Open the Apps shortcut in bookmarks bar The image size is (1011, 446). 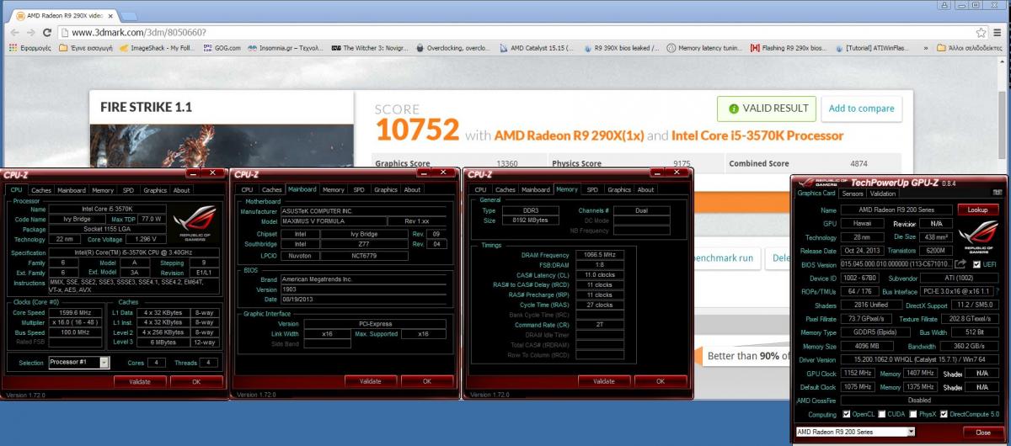[x=29, y=48]
